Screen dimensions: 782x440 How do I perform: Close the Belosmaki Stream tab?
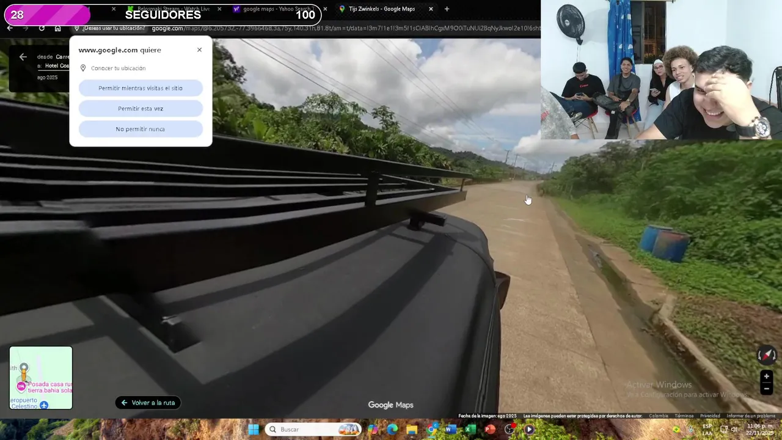pyautogui.click(x=219, y=9)
